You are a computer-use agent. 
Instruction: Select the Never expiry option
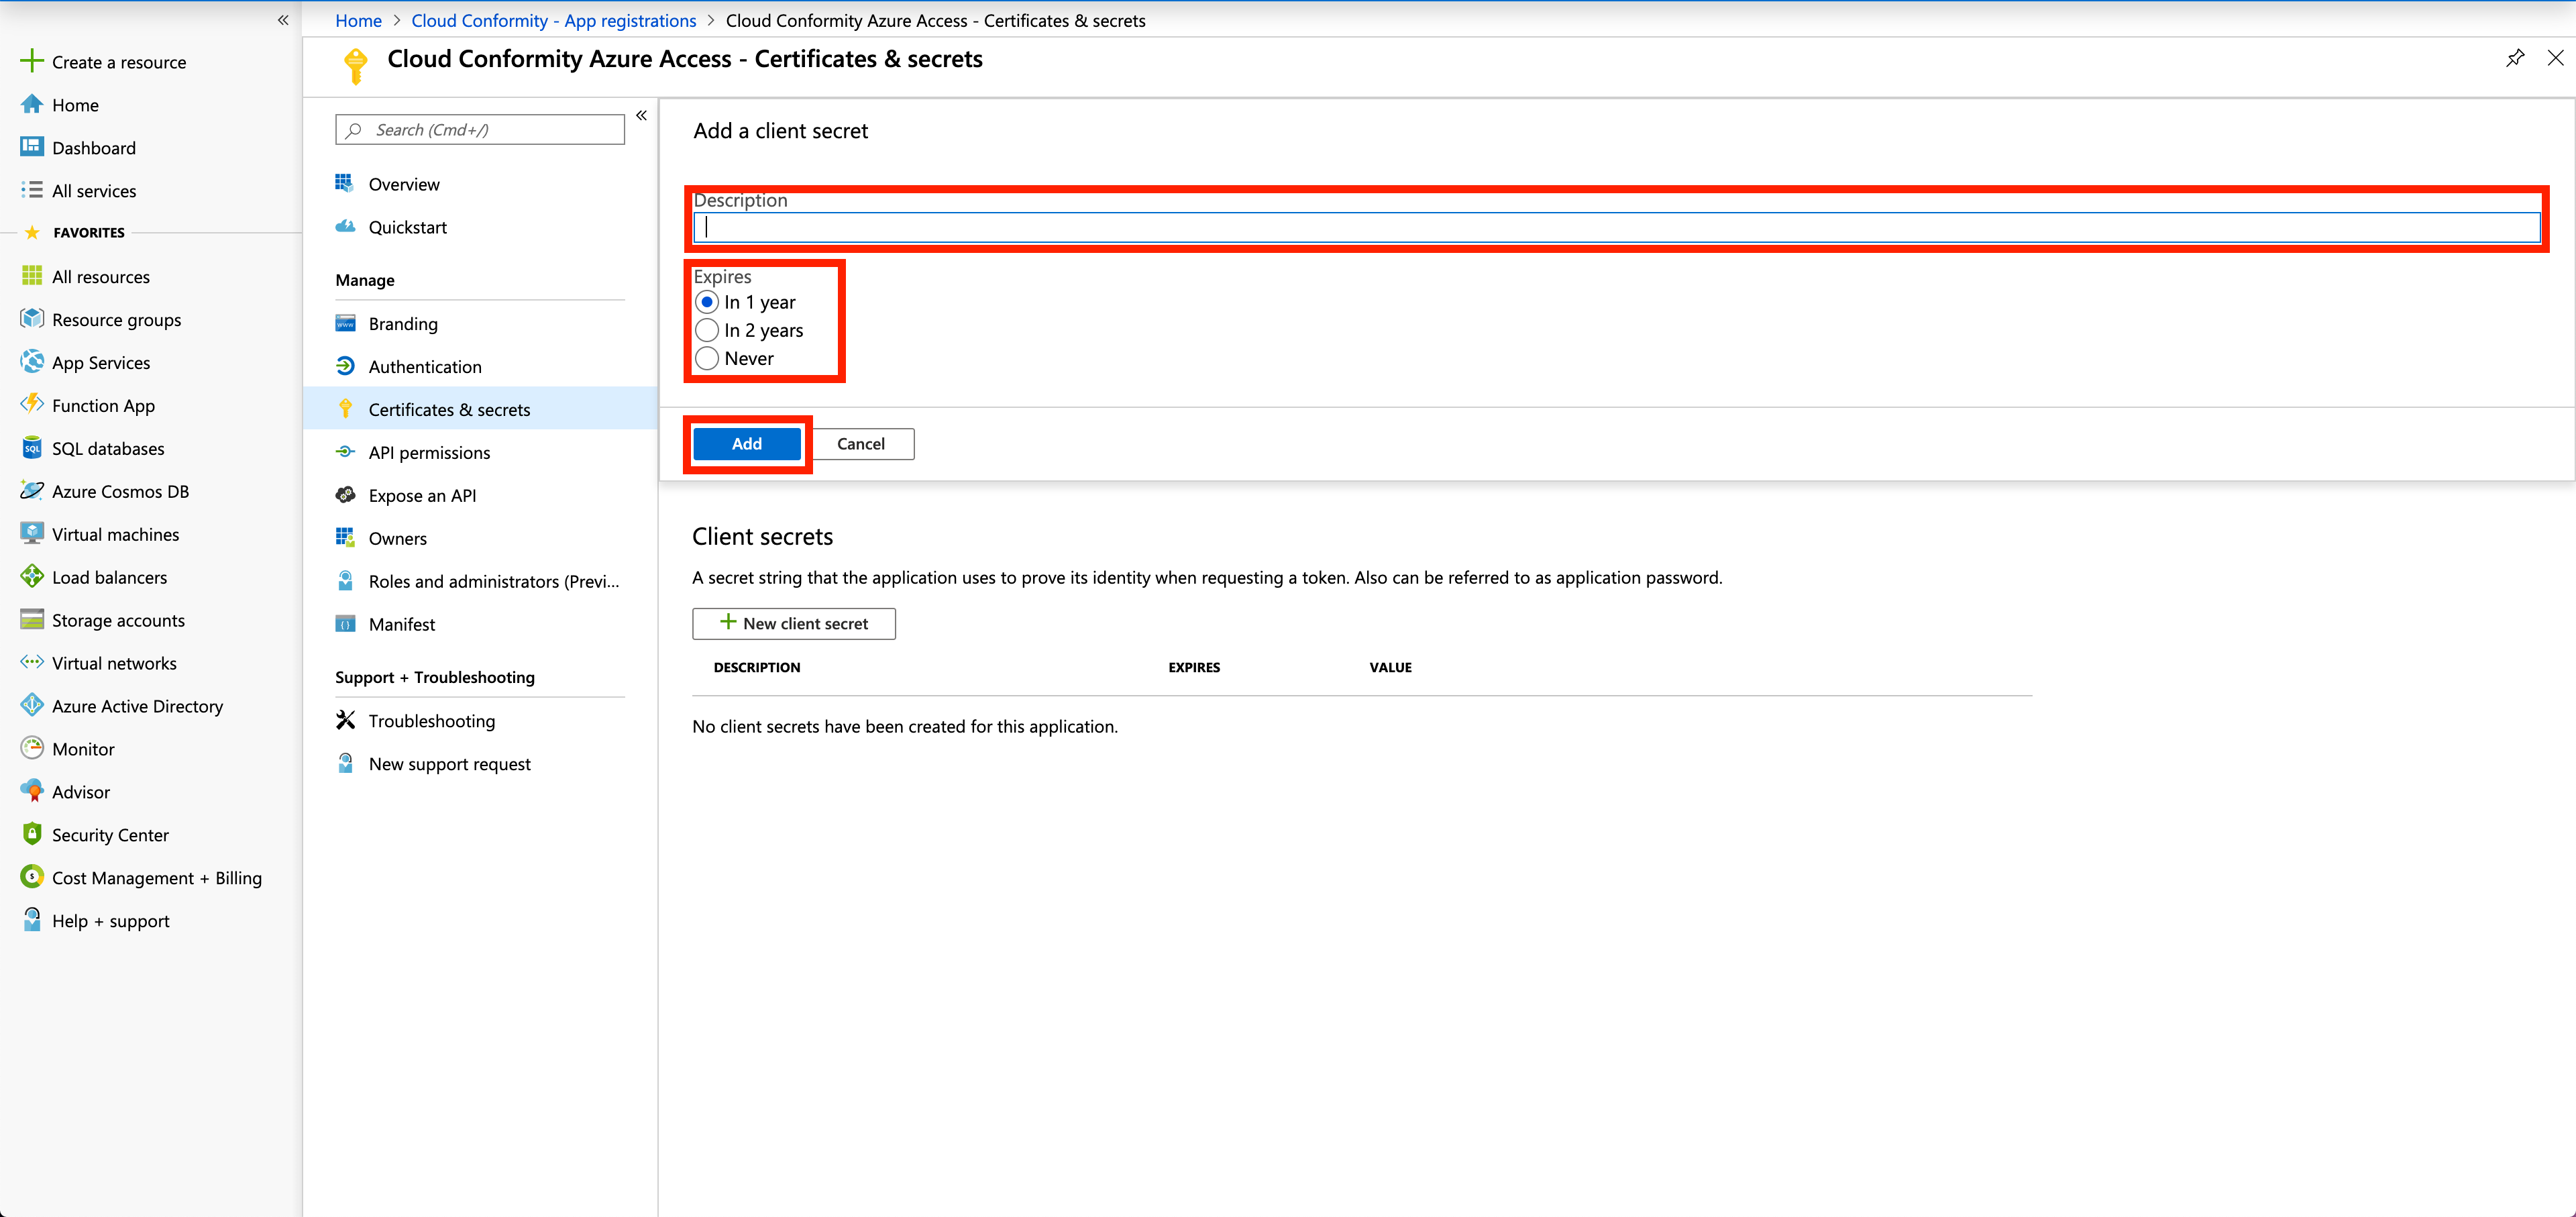click(707, 358)
